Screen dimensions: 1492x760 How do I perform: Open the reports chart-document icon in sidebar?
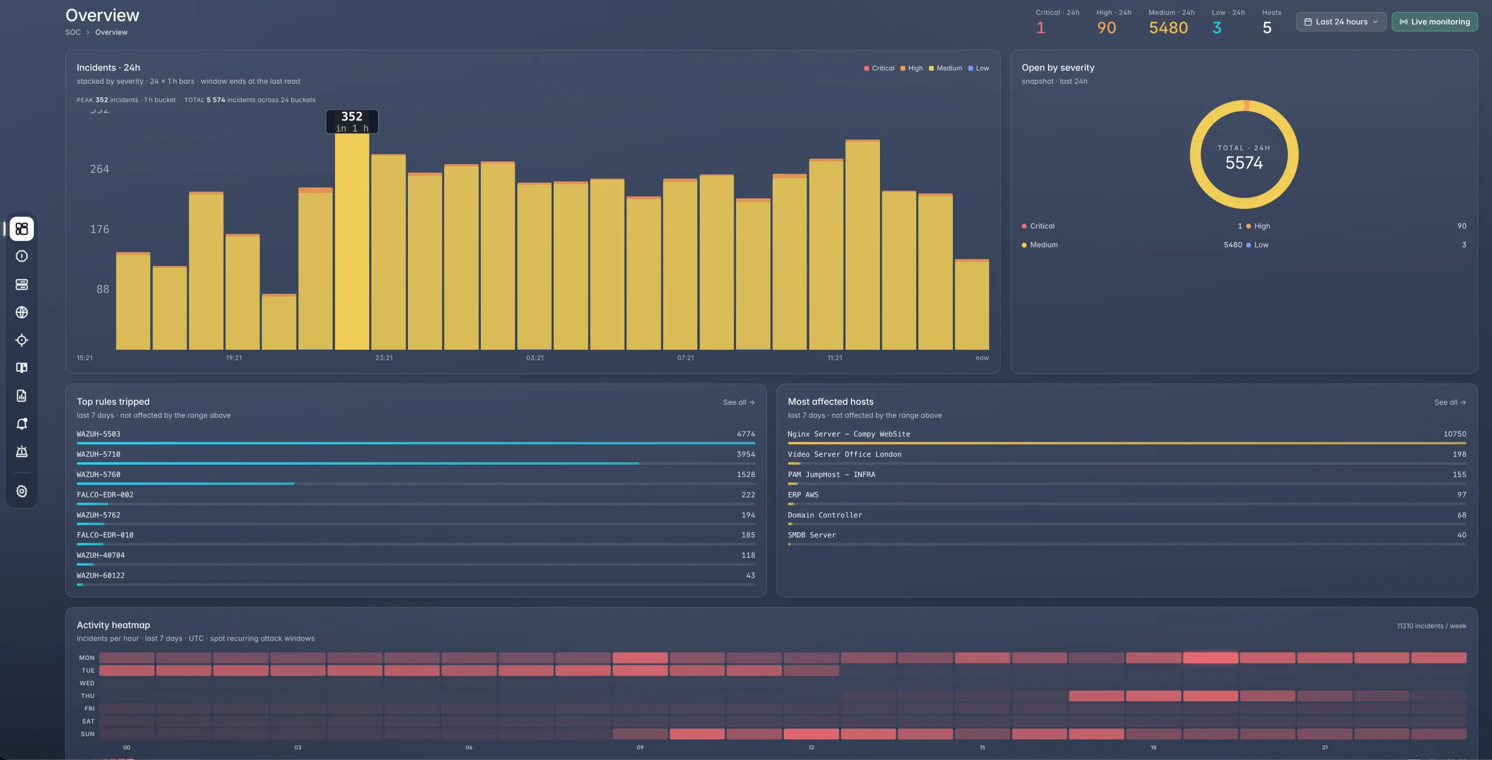22,396
